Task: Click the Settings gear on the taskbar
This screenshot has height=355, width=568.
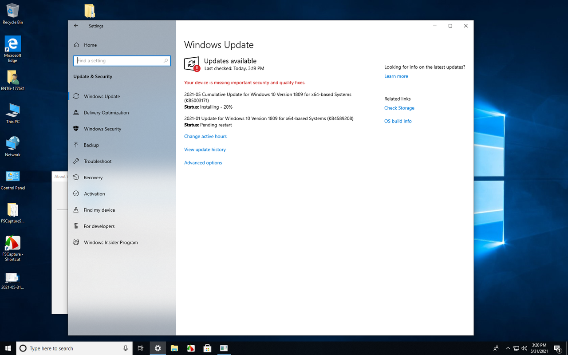Action: (x=158, y=348)
